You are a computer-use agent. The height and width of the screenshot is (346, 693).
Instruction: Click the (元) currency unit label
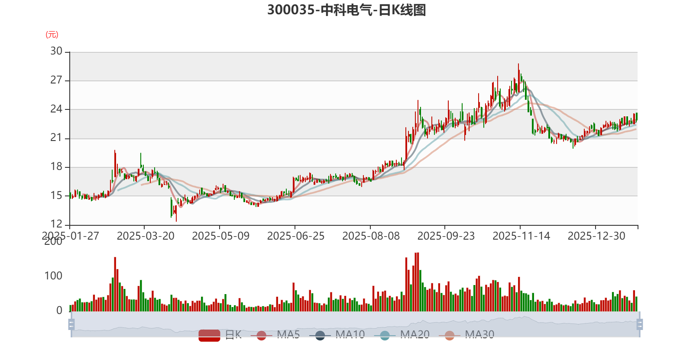pyautogui.click(x=52, y=35)
